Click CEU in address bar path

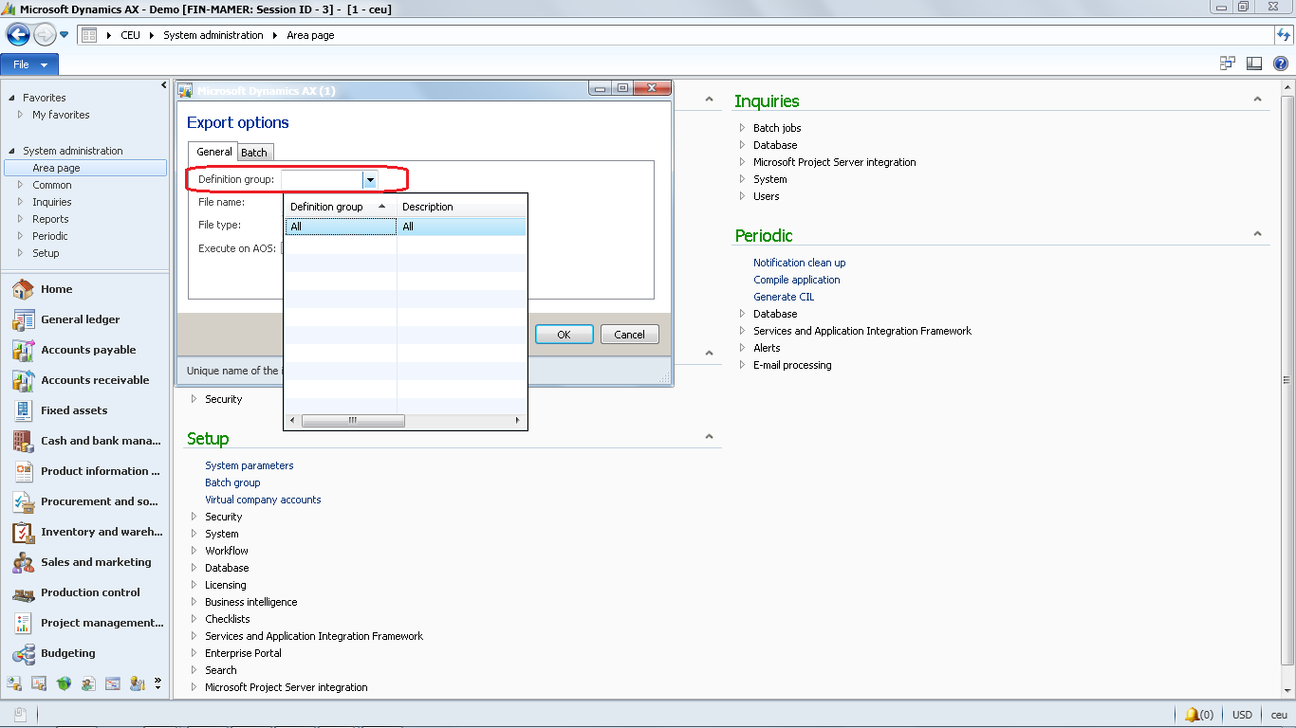pos(130,35)
